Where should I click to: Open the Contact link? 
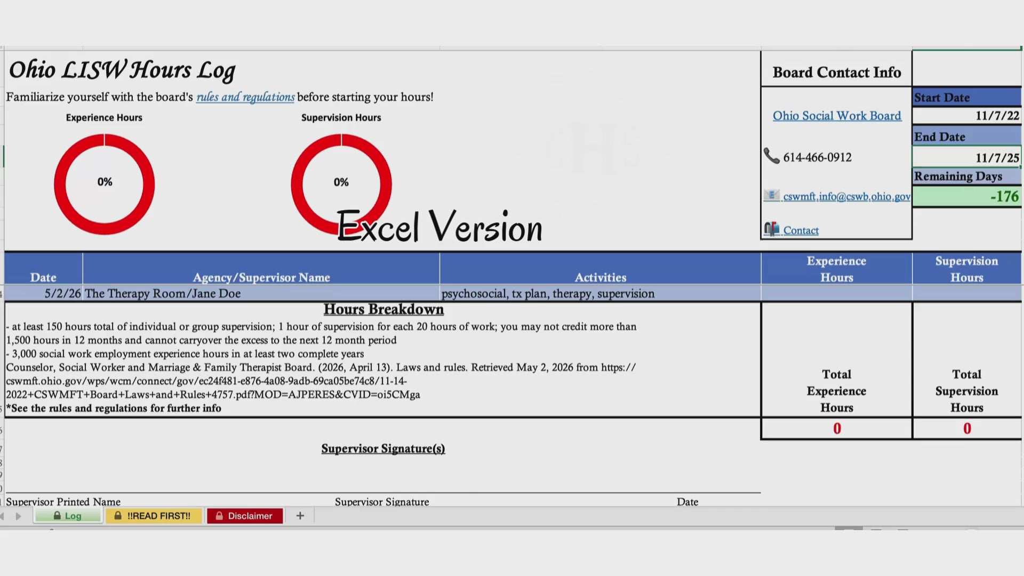tap(801, 230)
